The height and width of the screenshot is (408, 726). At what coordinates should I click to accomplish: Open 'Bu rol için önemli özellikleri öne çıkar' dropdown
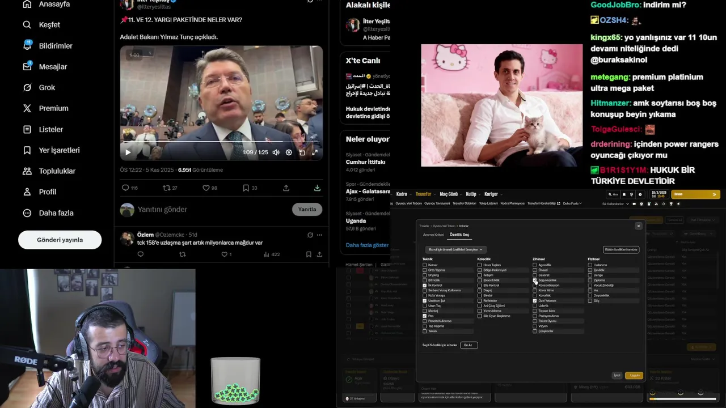pos(456,249)
